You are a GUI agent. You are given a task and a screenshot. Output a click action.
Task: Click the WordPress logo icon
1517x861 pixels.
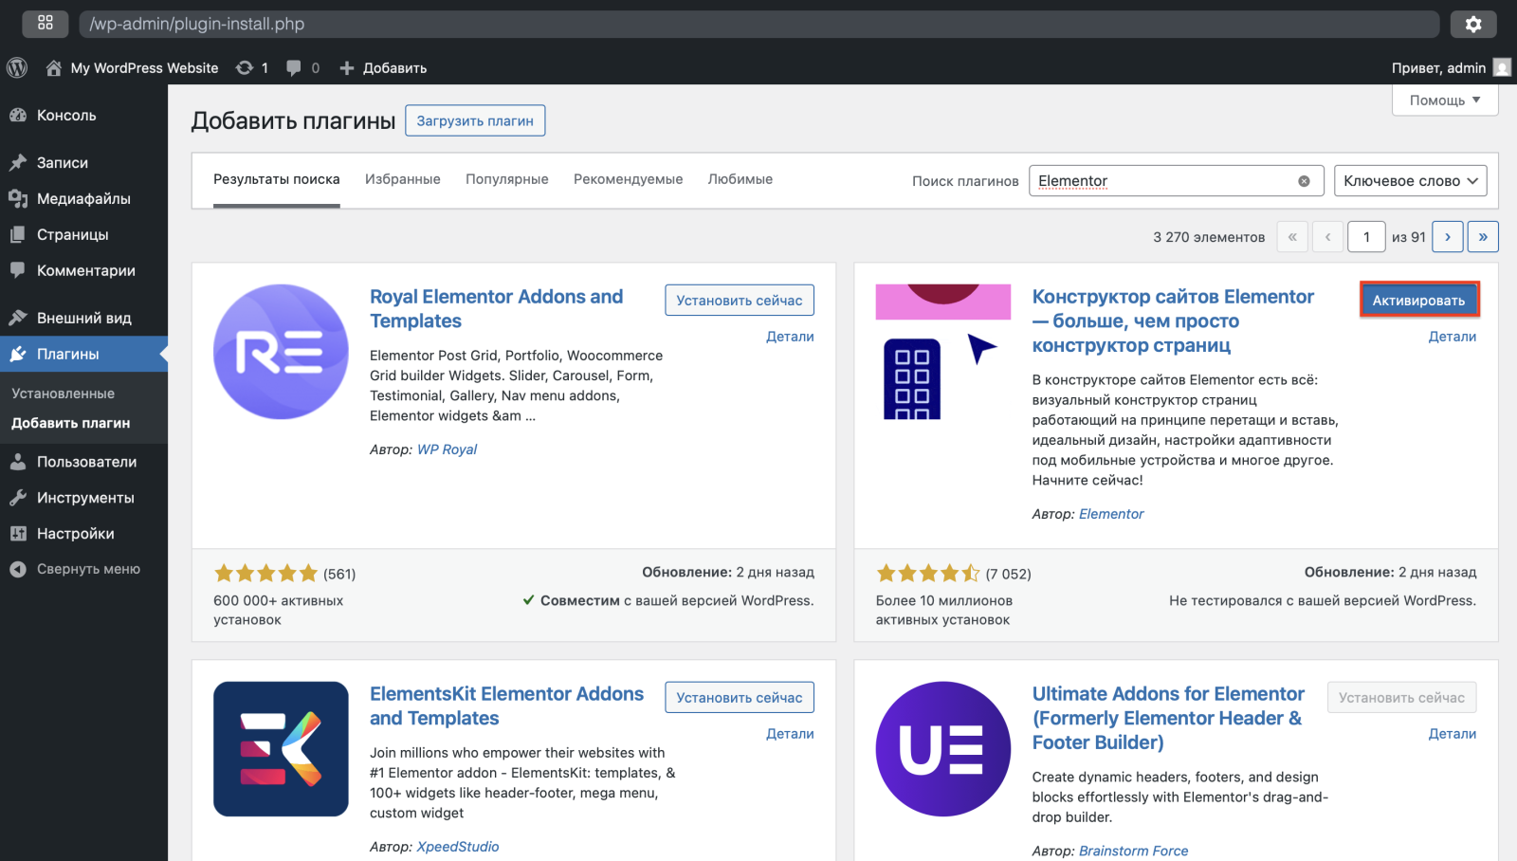coord(17,67)
